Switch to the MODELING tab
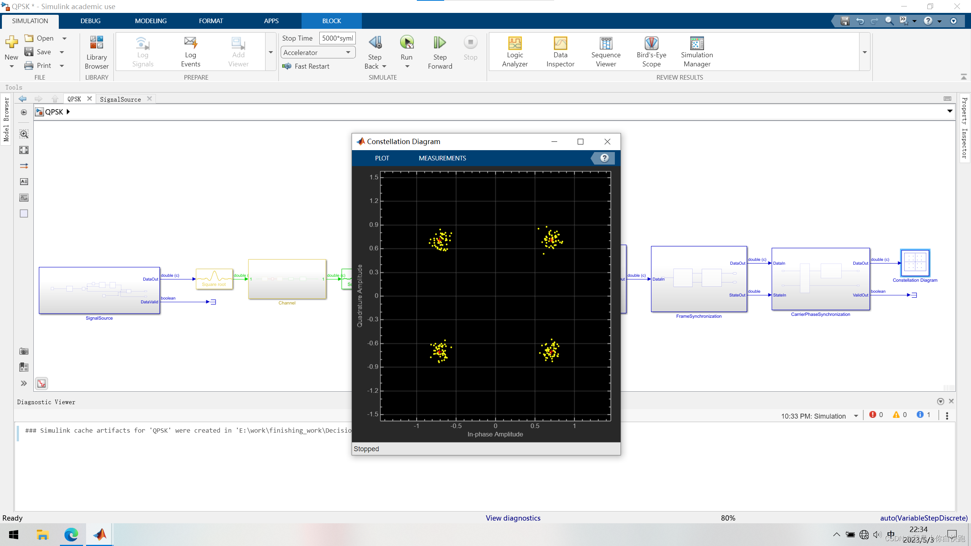971x546 pixels. (151, 21)
